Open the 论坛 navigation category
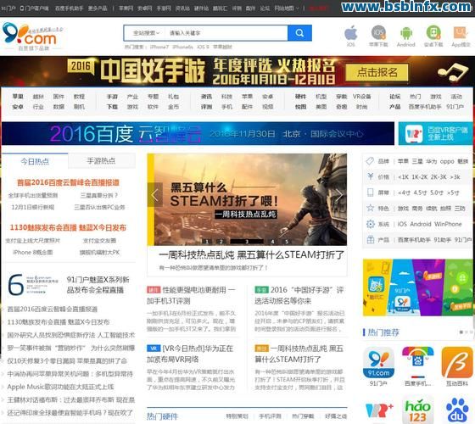This screenshot has height=424, width=475. [394, 97]
